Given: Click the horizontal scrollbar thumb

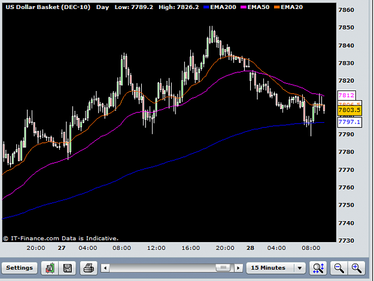Looking at the screenshot, I should [x=223, y=268].
